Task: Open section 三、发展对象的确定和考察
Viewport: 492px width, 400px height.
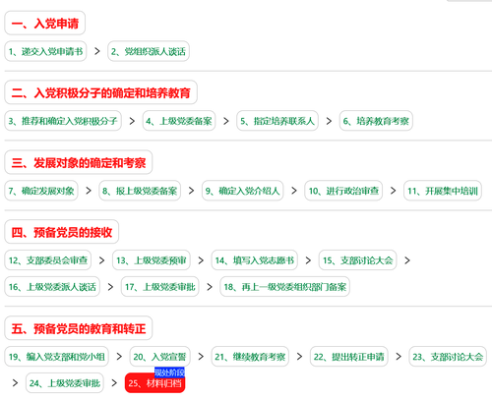Action: pyautogui.click(x=79, y=162)
